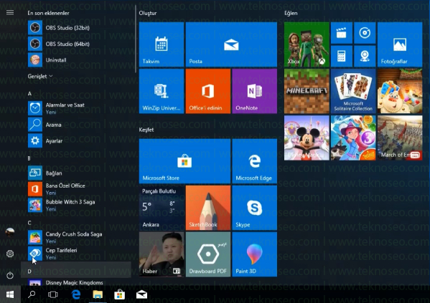Open the Microsoft Store tile
The height and width of the screenshot is (303, 430).
(184, 161)
